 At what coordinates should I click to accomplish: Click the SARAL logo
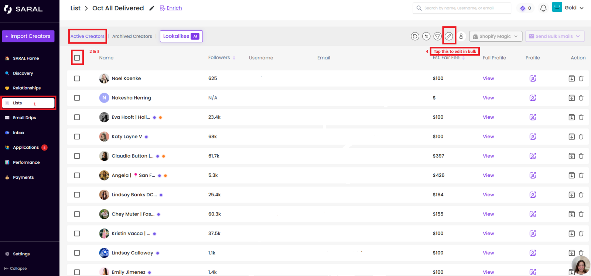(24, 9)
